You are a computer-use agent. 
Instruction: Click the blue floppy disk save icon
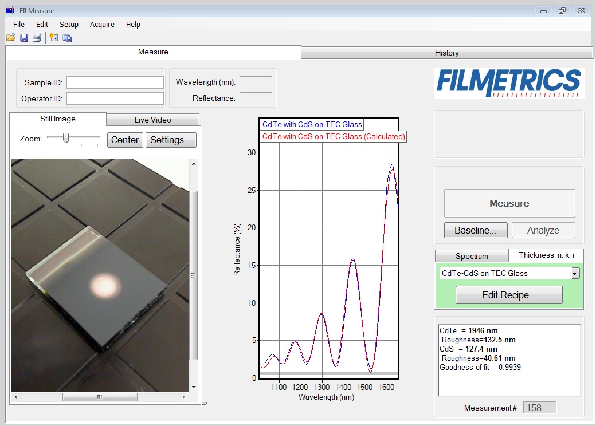[x=24, y=38]
